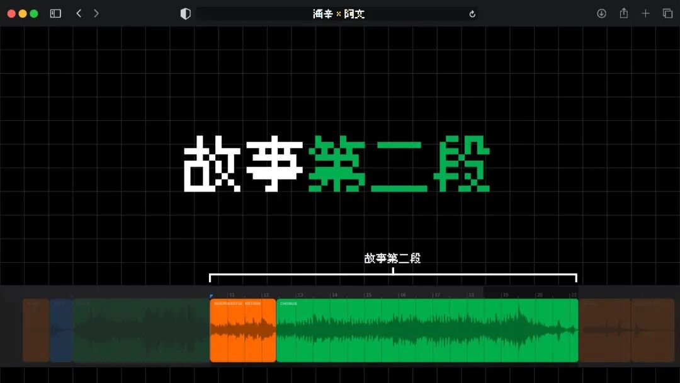
Task: Show the tab overview grid
Action: click(x=666, y=13)
